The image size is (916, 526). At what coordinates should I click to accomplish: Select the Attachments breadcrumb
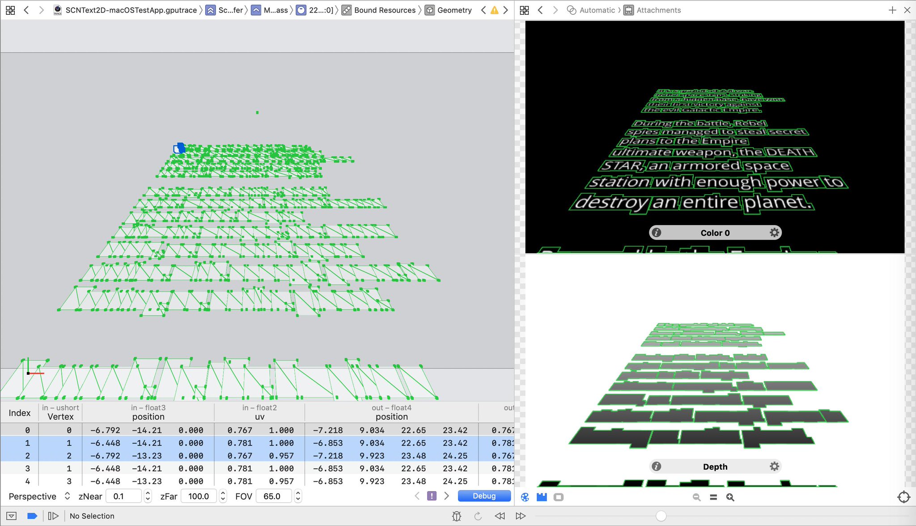[653, 10]
